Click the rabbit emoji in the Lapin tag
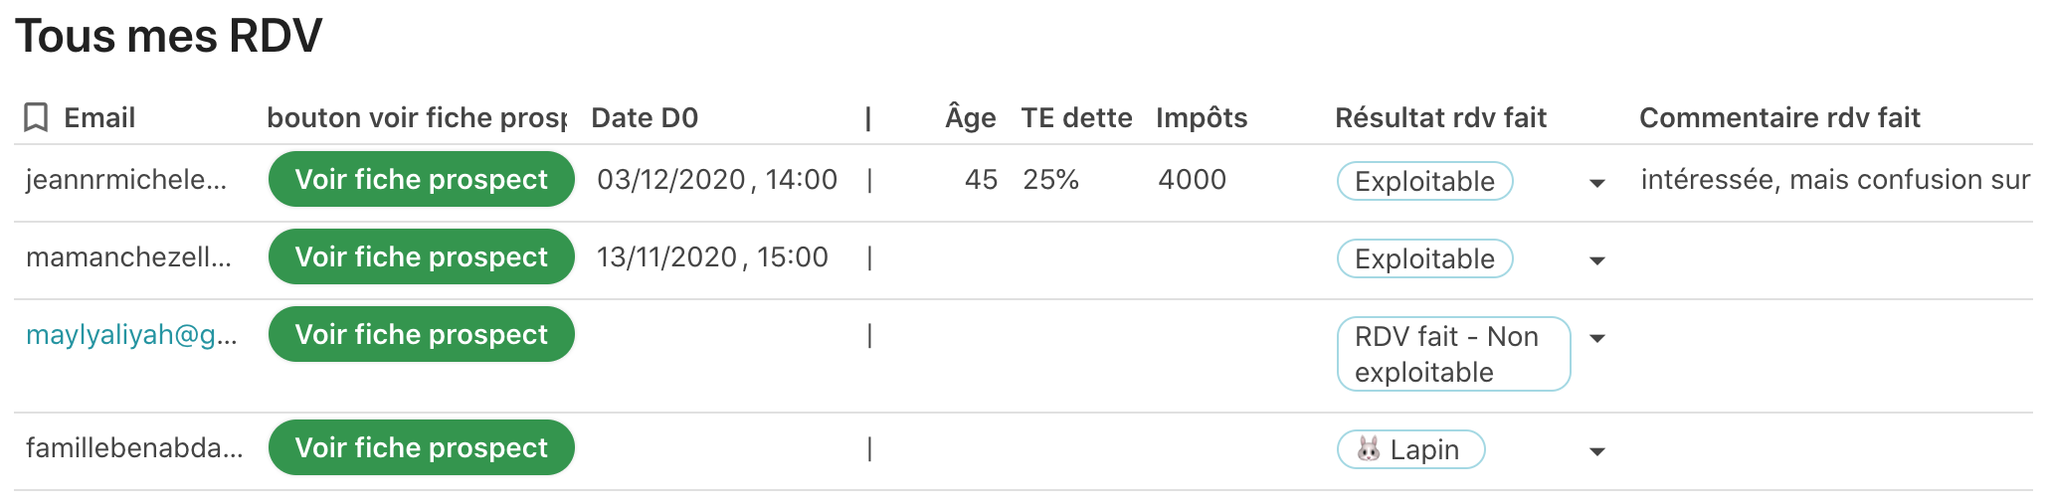The width and height of the screenshot is (2049, 503). coord(1370,449)
